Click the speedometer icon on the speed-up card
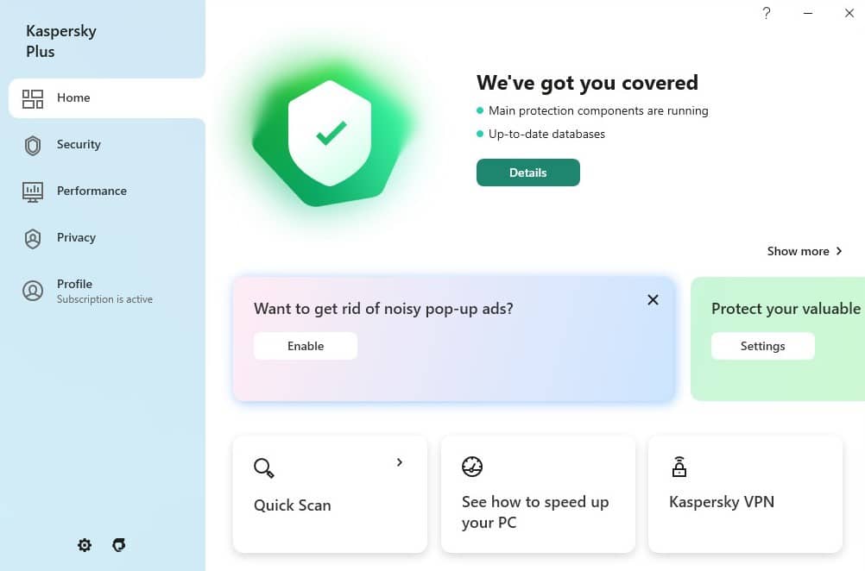This screenshot has height=571, width=865. pos(472,467)
